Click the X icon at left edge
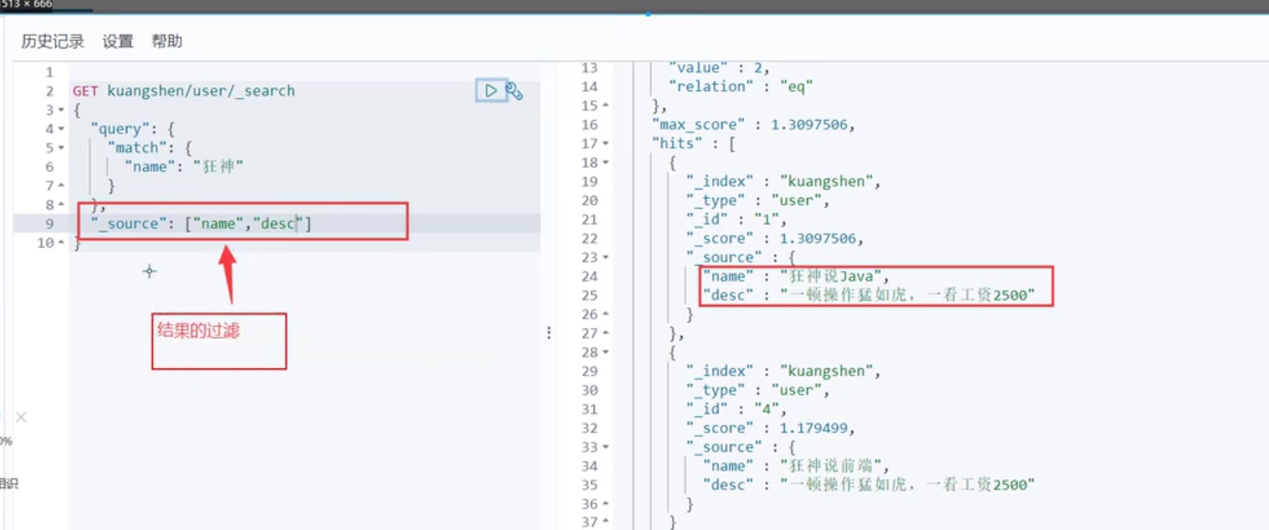This screenshot has height=530, width=1269. coord(21,417)
